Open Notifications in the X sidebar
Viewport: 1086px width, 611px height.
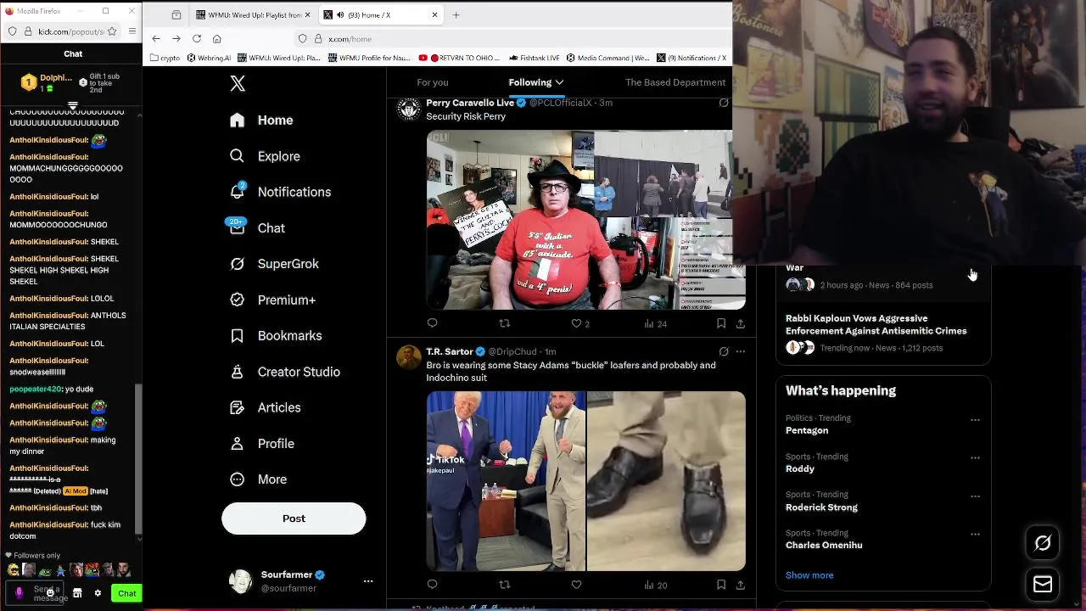pos(280,192)
